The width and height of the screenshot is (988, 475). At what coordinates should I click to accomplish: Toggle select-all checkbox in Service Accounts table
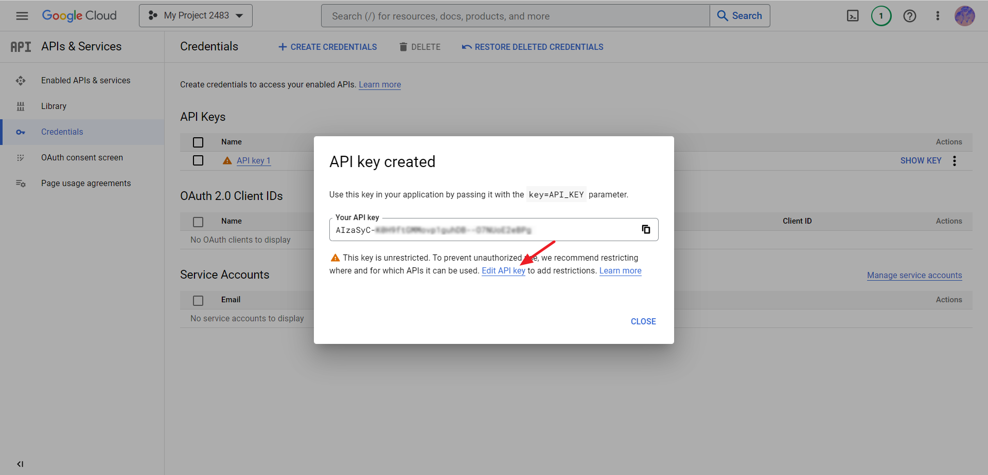click(198, 300)
